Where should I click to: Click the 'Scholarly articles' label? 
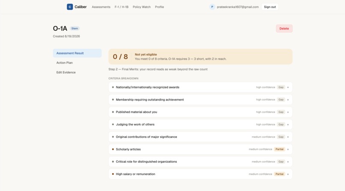point(128,149)
